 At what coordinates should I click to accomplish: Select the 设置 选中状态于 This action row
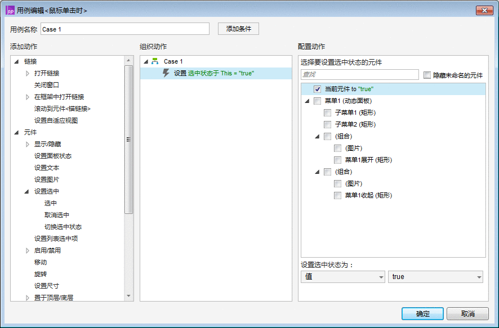pos(216,73)
